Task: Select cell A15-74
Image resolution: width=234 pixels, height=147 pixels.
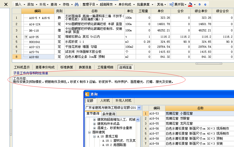Action: 38,52
